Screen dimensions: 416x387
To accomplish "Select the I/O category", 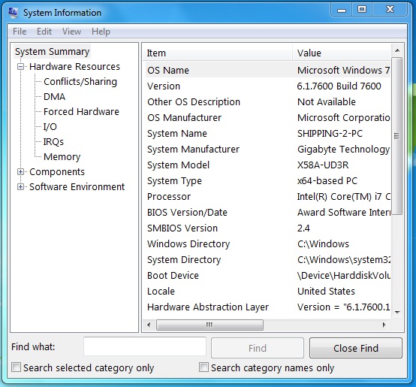I will [x=50, y=126].
